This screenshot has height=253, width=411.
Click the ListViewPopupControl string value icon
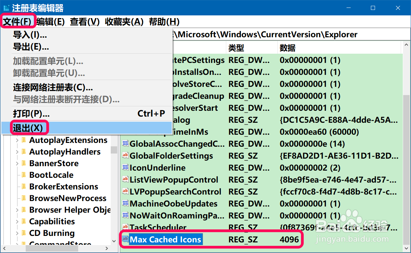125,179
